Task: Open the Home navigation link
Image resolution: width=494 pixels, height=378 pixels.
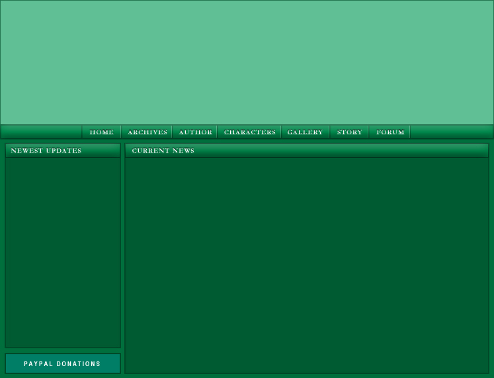Action: (101, 132)
